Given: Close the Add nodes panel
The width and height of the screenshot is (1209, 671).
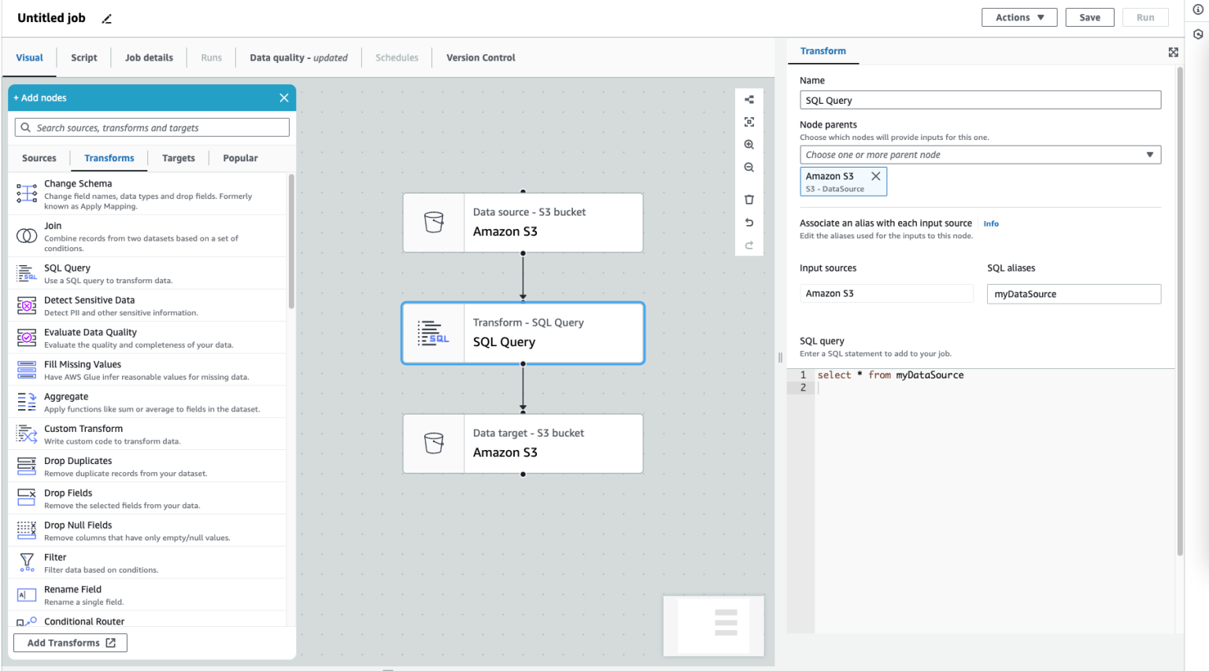Looking at the screenshot, I should coord(284,98).
